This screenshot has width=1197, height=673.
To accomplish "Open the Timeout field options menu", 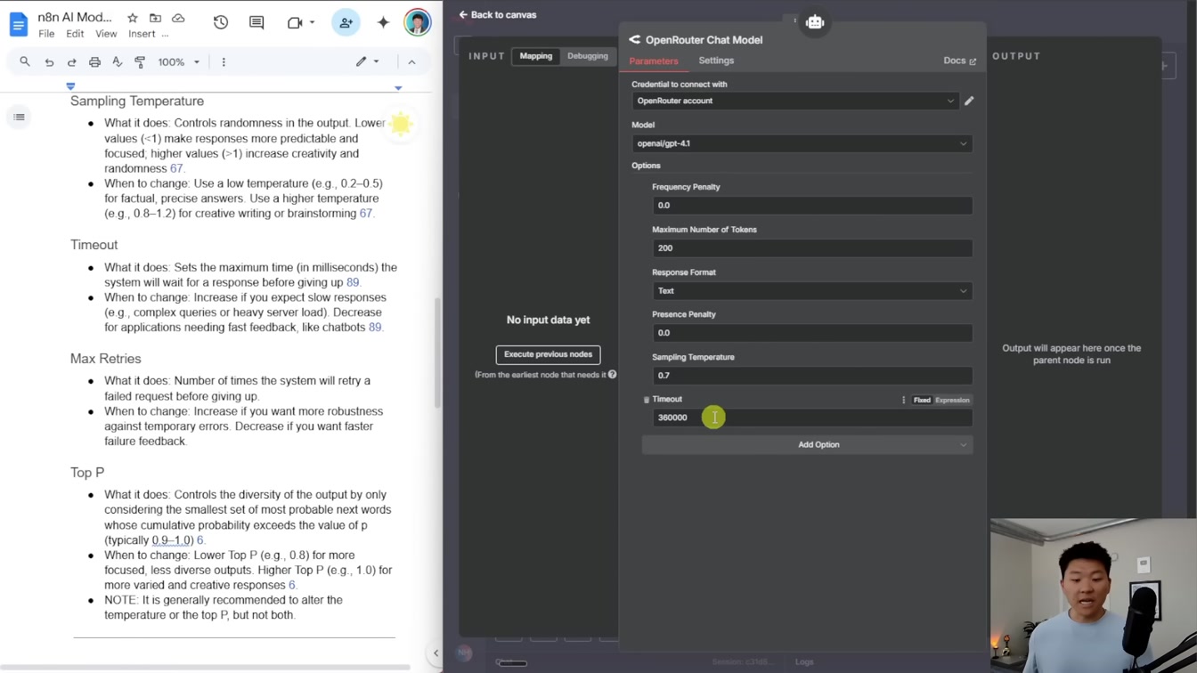I will (903, 400).
